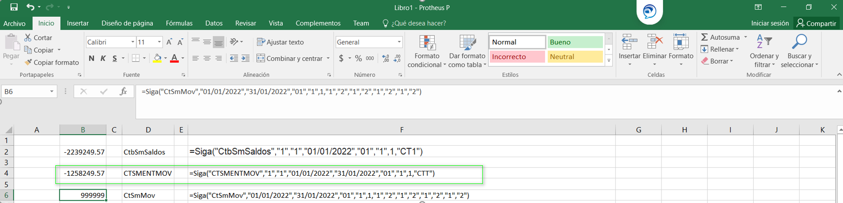843x203 pixels.
Task: Center text horizontally
Action: (x=207, y=58)
